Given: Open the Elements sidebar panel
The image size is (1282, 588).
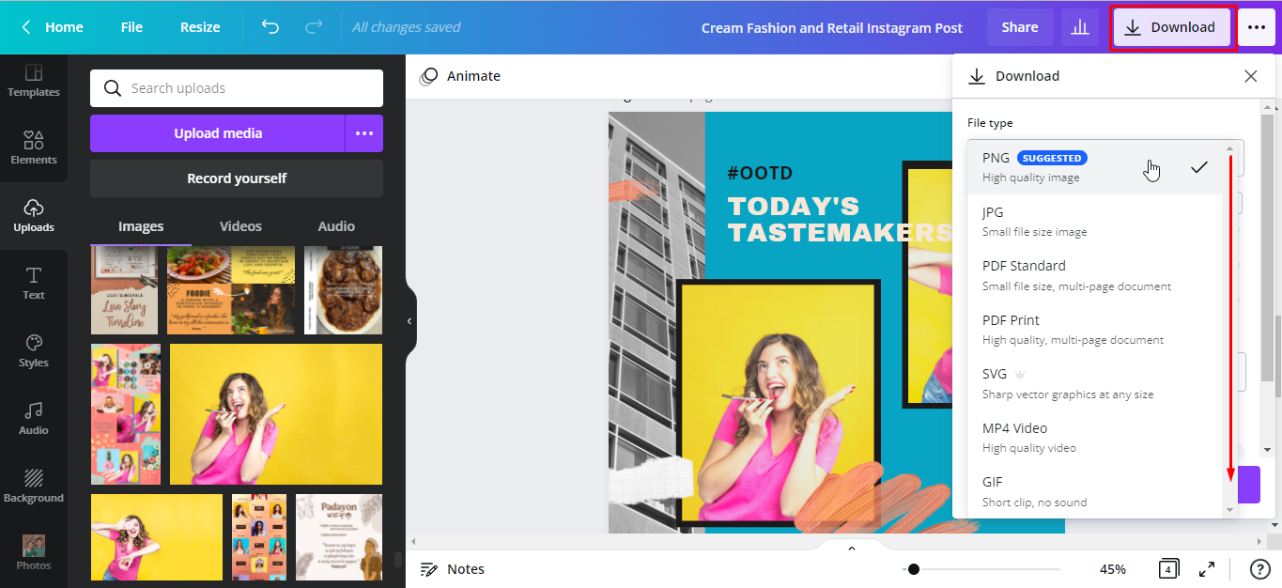Looking at the screenshot, I should tap(34, 147).
